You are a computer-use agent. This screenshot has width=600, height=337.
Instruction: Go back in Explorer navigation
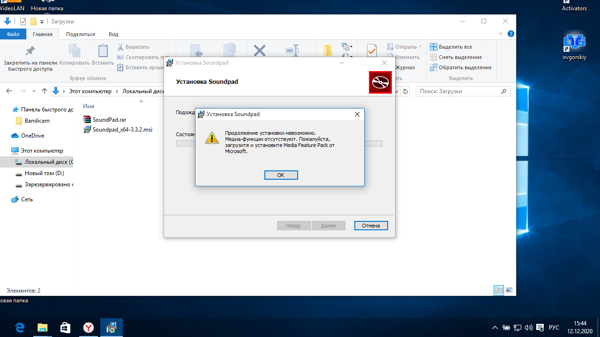tap(10, 91)
